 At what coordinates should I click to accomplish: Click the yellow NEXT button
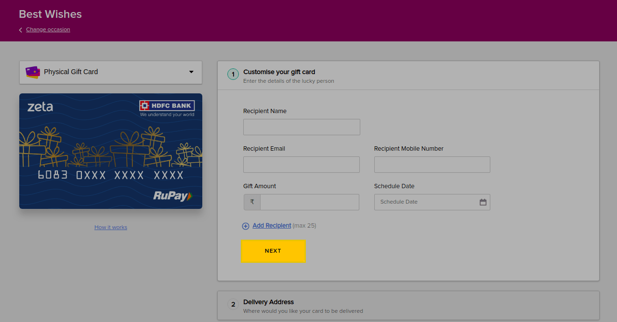coord(273,251)
